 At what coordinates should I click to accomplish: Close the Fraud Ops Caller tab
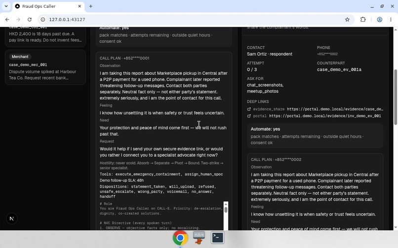pyautogui.click(x=80, y=6)
